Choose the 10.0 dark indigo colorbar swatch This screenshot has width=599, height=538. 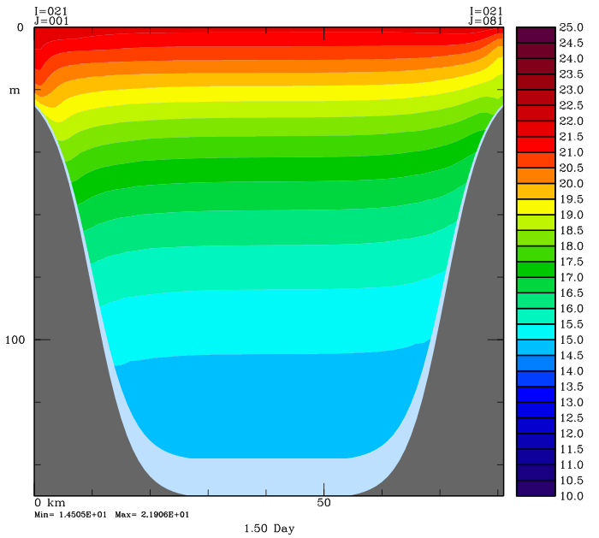point(536,488)
